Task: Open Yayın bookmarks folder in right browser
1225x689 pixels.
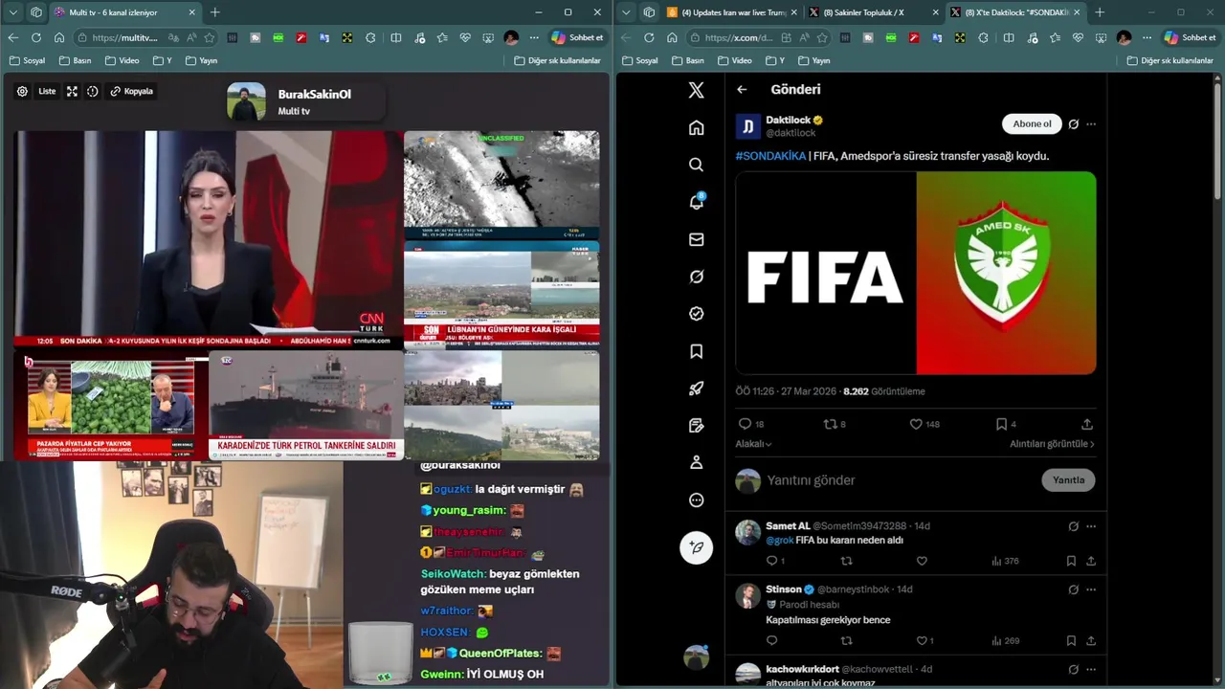Action: [x=813, y=60]
